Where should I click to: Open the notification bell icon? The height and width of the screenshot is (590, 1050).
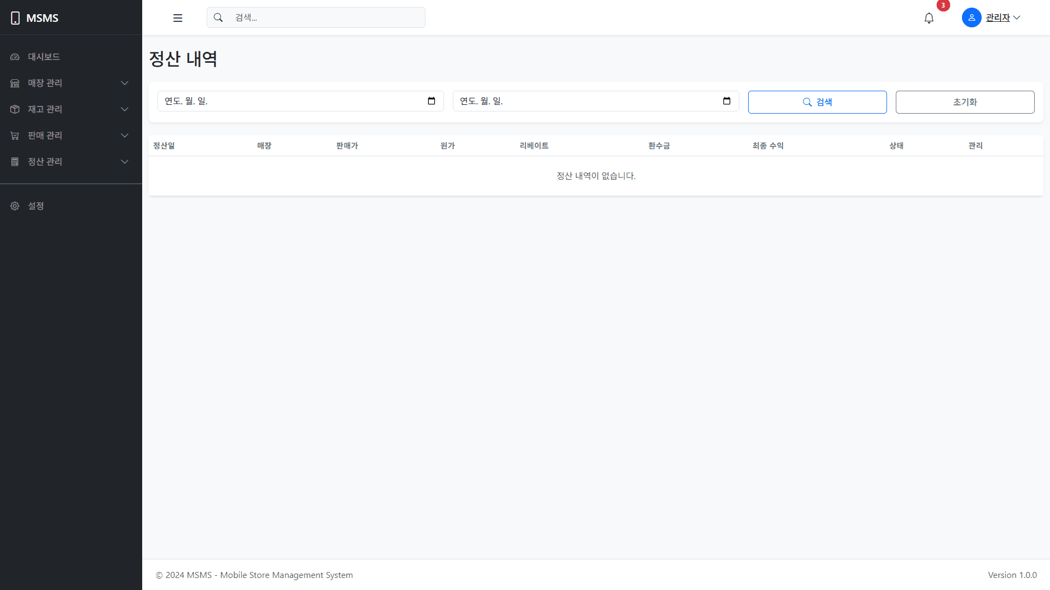(929, 18)
